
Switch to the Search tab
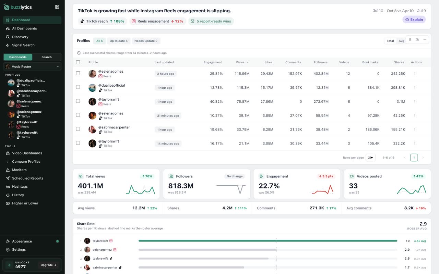[x=47, y=57]
